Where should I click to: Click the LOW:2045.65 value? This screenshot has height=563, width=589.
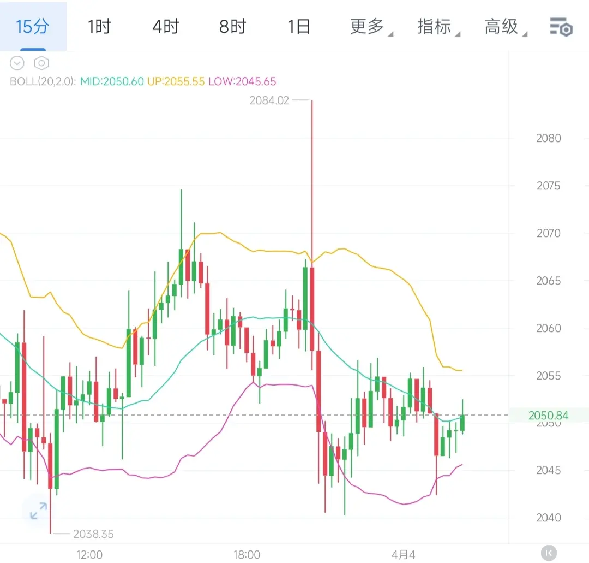[x=242, y=81]
